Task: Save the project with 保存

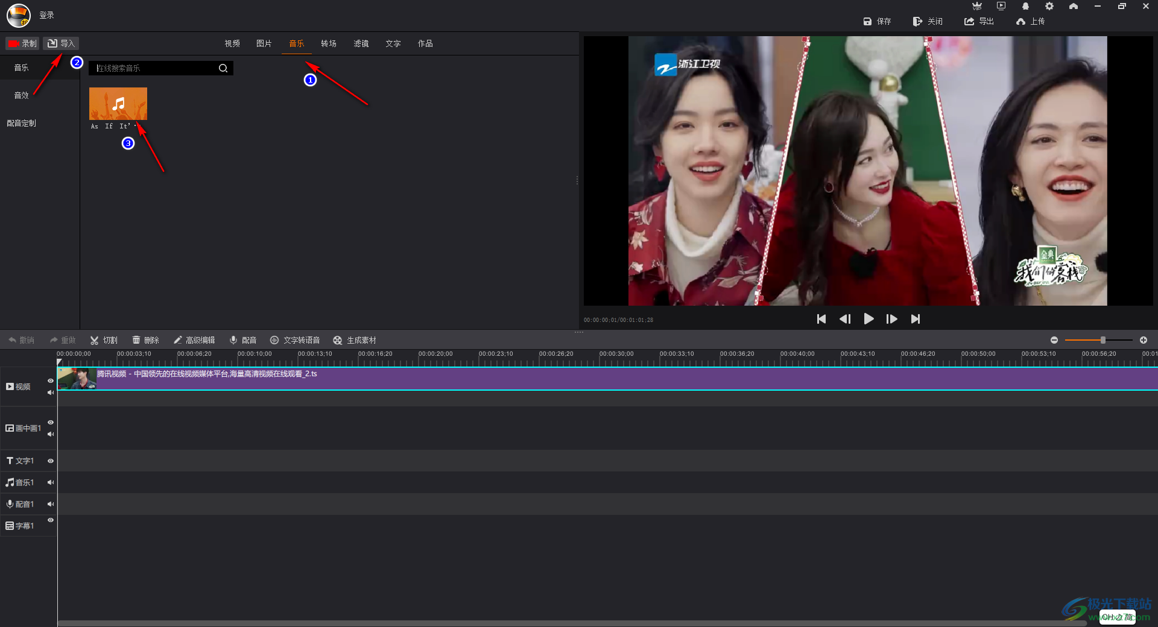Action: [877, 21]
